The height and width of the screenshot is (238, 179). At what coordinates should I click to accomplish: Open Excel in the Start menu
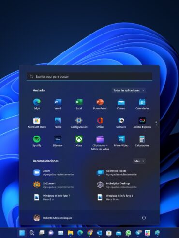[x=79, y=104]
